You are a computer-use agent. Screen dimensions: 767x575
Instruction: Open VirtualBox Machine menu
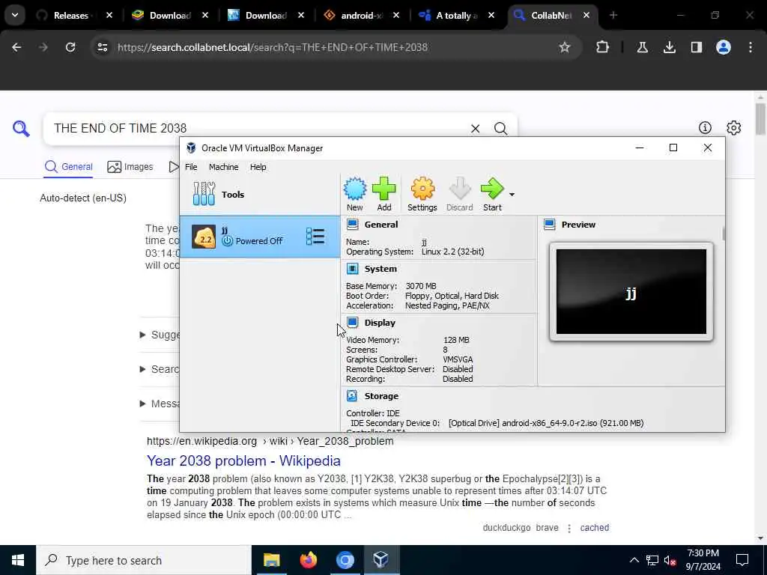tap(223, 167)
